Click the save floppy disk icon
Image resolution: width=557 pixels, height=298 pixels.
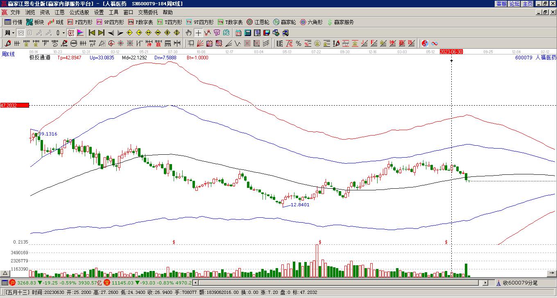pos(267,33)
